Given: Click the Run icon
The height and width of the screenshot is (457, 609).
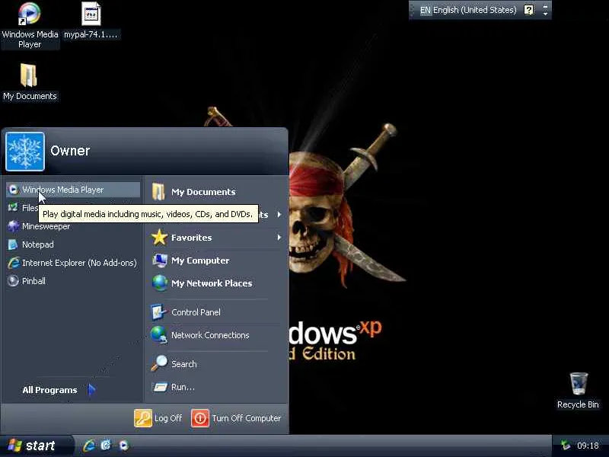Looking at the screenshot, I should coord(160,387).
